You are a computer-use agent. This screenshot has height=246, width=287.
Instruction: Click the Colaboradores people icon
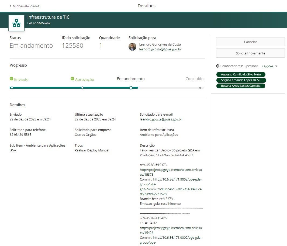[218, 66]
